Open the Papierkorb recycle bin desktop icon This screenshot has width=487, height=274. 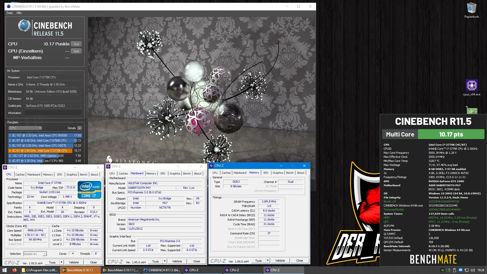472,10
